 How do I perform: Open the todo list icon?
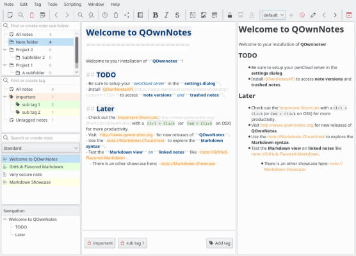(x=140, y=15)
